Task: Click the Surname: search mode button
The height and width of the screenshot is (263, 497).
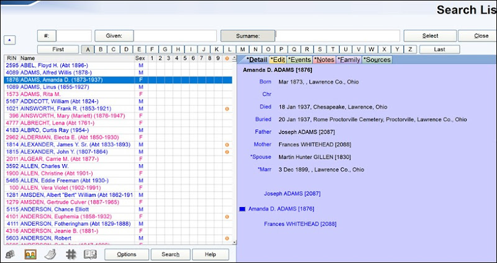Action: pos(248,36)
